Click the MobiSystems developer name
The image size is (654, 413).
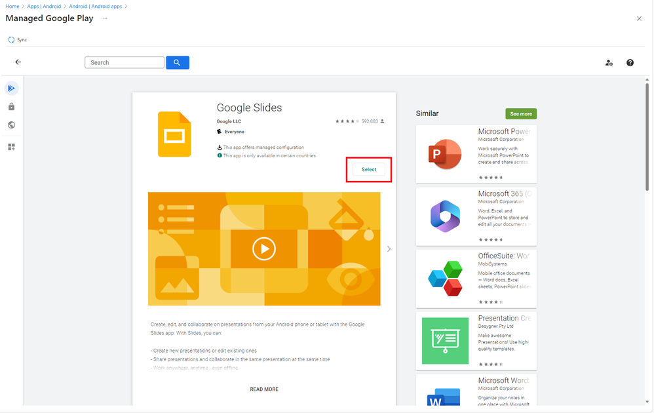point(492,264)
